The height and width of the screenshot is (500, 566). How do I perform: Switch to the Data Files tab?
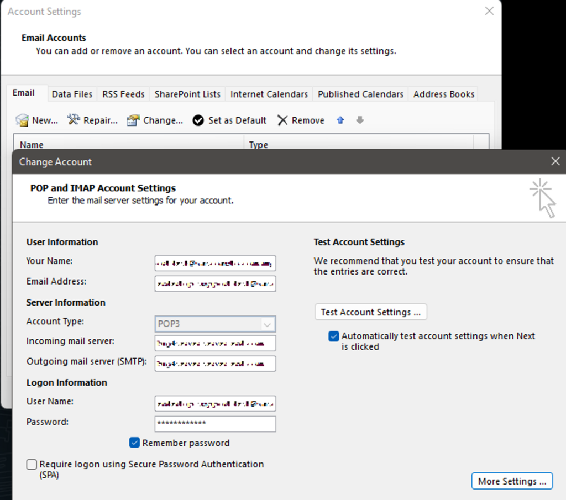pos(72,94)
